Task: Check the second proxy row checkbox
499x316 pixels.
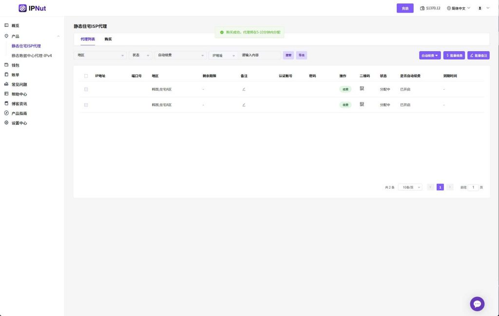Action: [x=86, y=105]
